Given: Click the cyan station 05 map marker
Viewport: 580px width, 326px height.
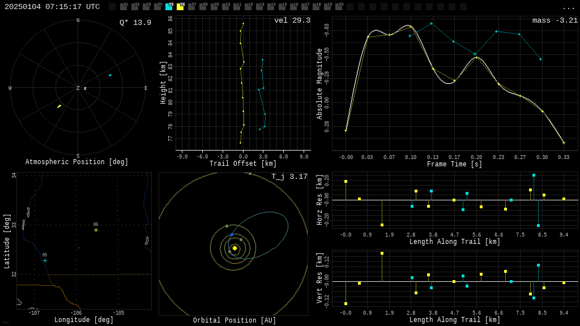Looking at the screenshot, I should pos(45,260).
